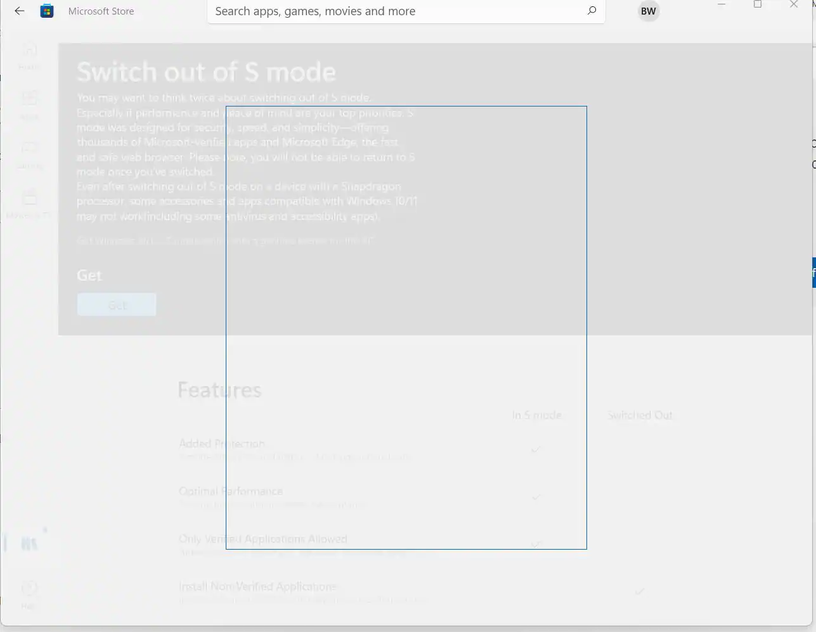Click the Install Non-Verified Applications check mark
This screenshot has height=632, width=816.
coord(639,591)
